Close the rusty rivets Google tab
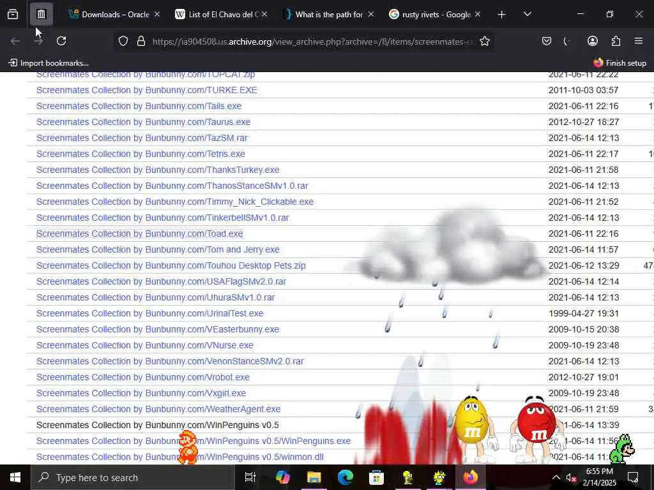Image resolution: width=654 pixels, height=490 pixels. tap(478, 15)
